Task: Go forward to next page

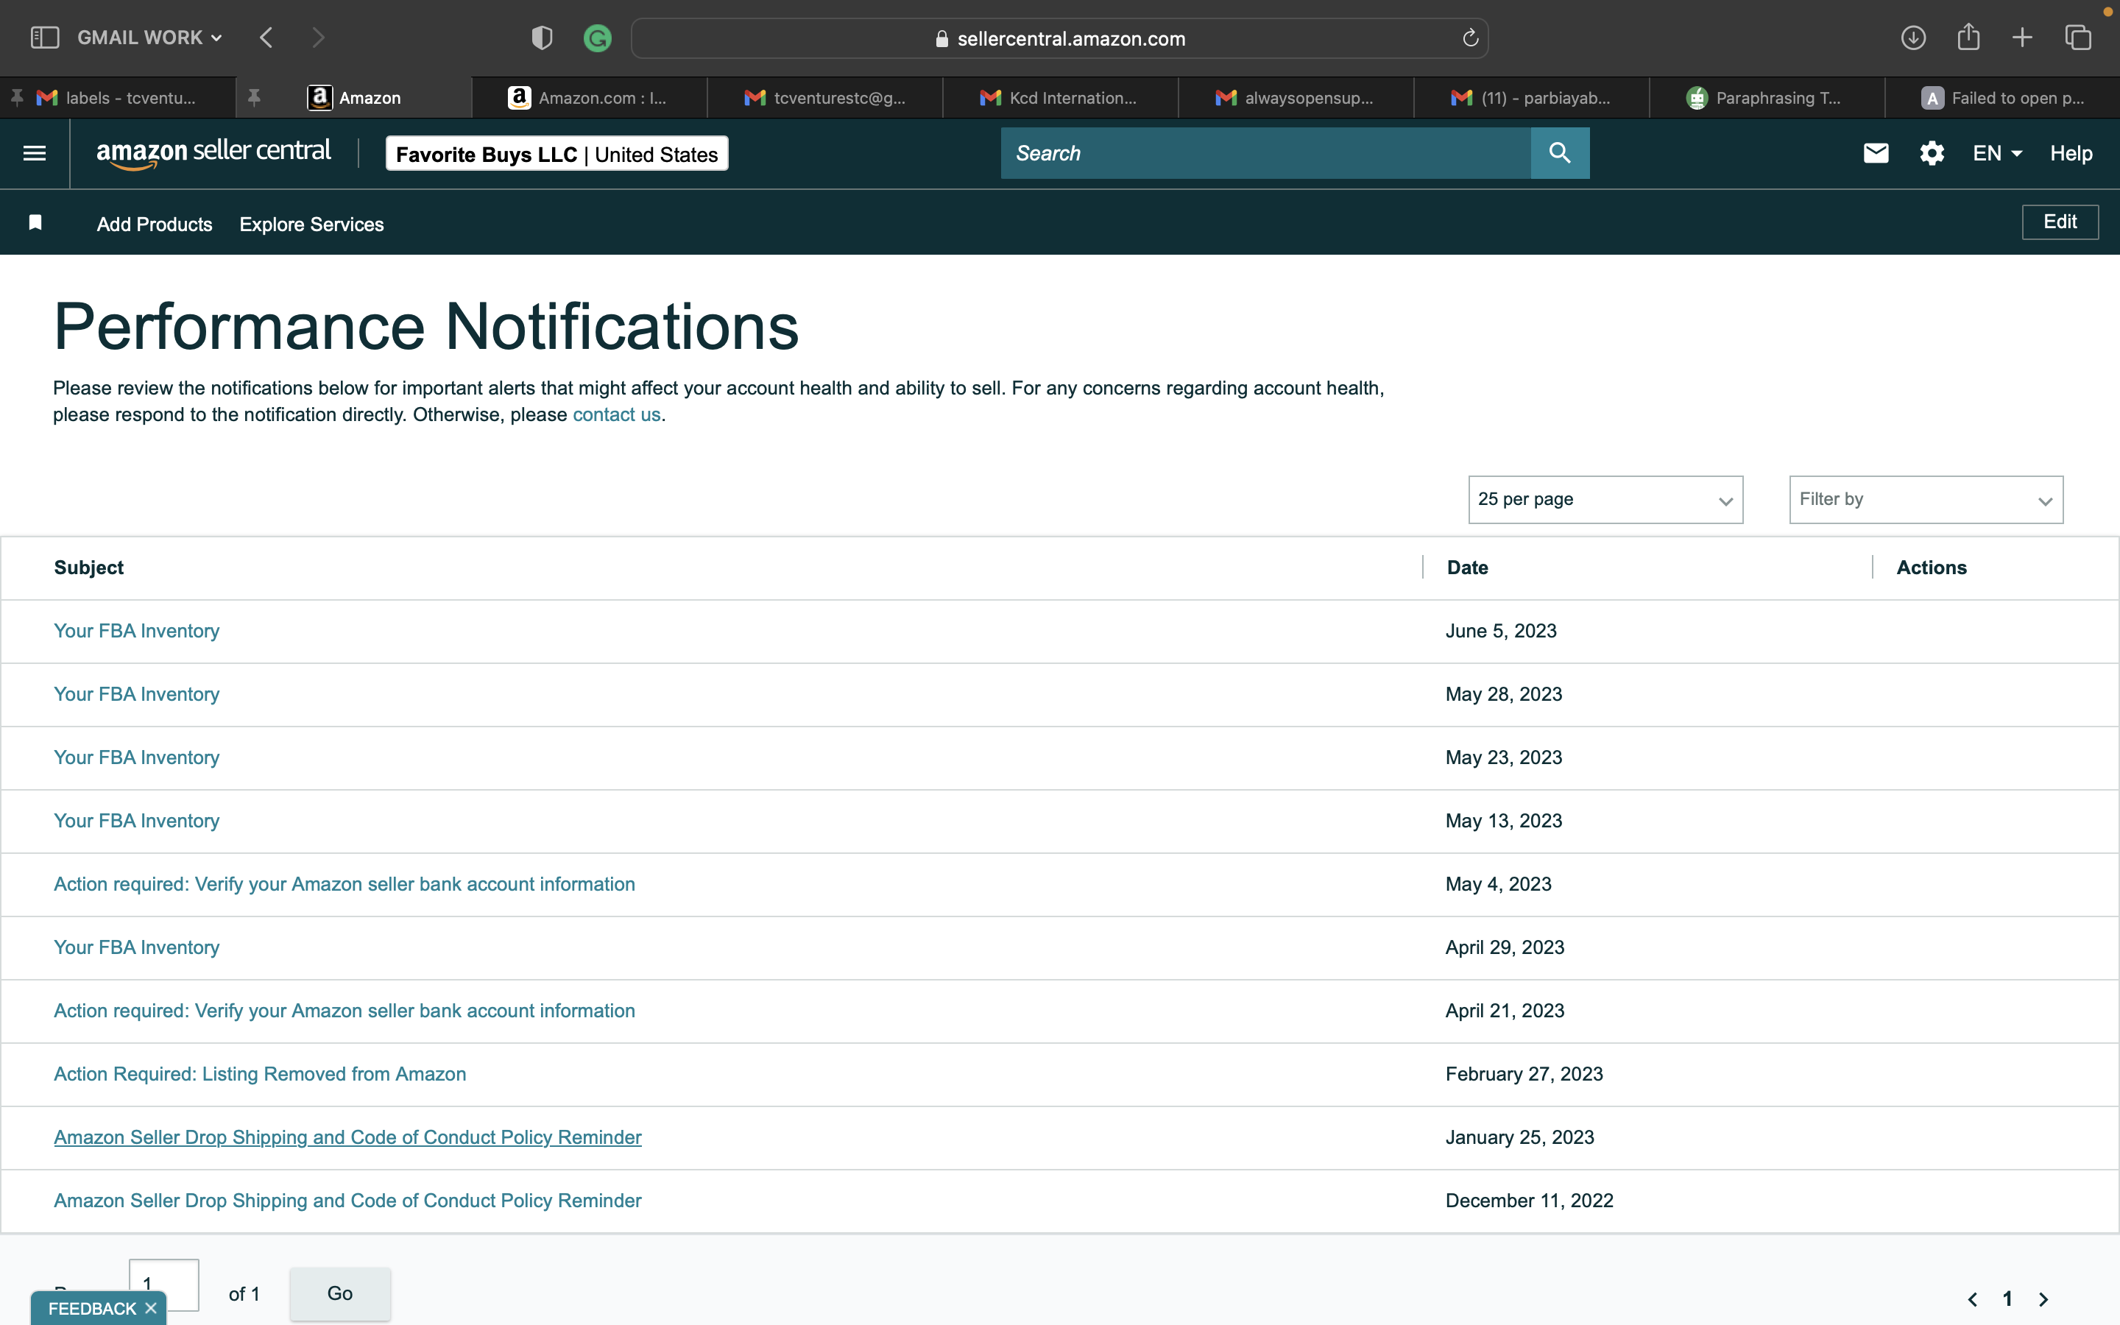Action: point(318,38)
